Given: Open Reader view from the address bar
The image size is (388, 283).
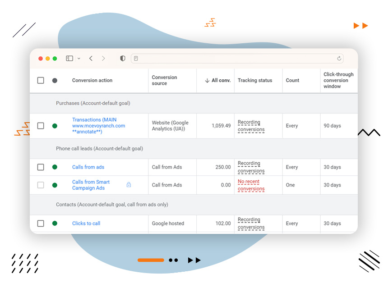Looking at the screenshot, I should tap(135, 59).
